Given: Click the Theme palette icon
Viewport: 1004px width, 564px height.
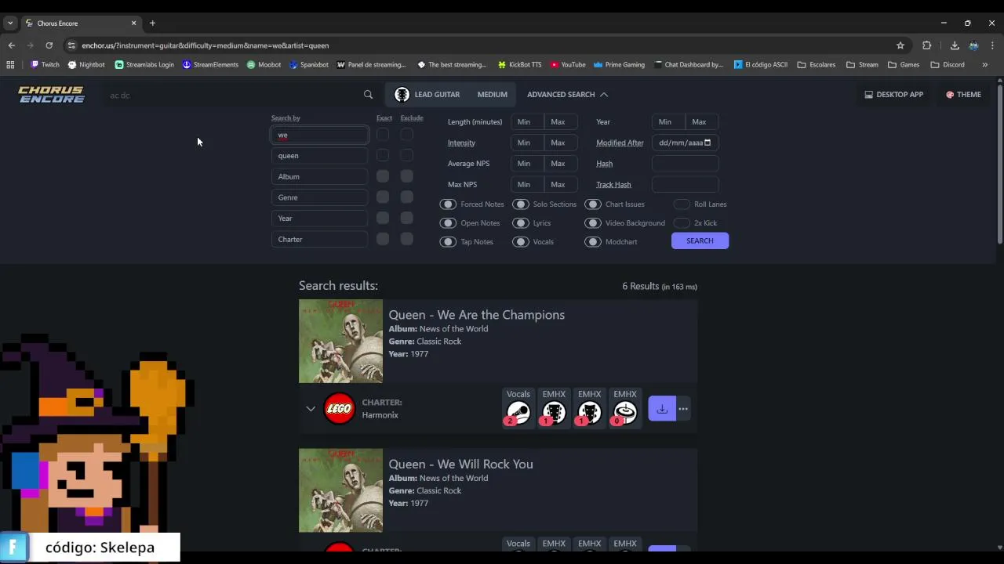Looking at the screenshot, I should coord(950,95).
